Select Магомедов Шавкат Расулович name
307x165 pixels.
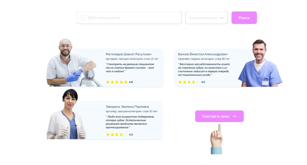click(128, 54)
